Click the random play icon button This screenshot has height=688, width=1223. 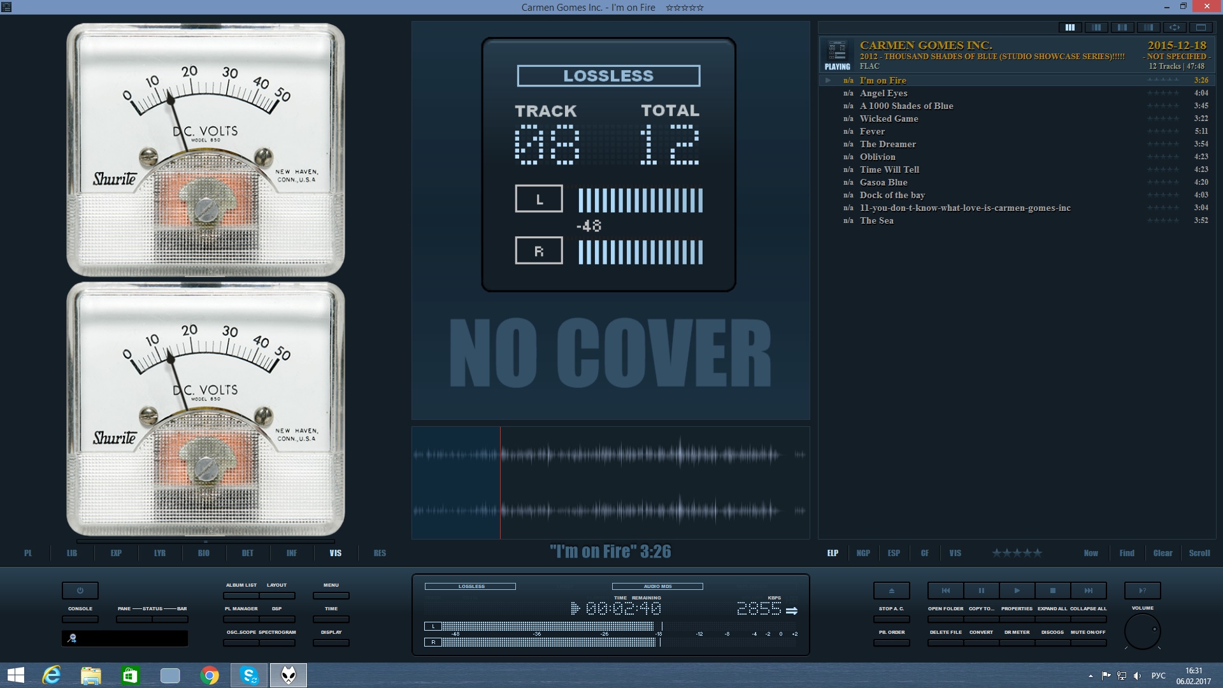pyautogui.click(x=1142, y=591)
